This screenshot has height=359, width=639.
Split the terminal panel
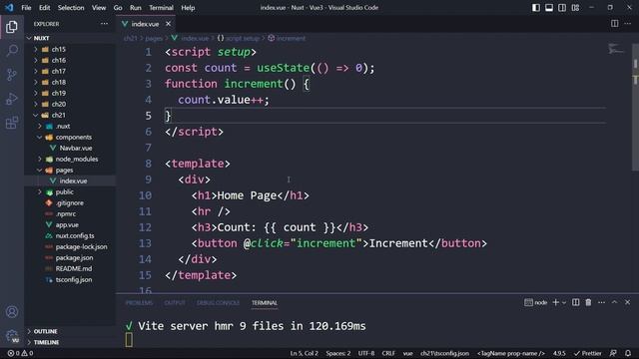pyautogui.click(x=575, y=302)
